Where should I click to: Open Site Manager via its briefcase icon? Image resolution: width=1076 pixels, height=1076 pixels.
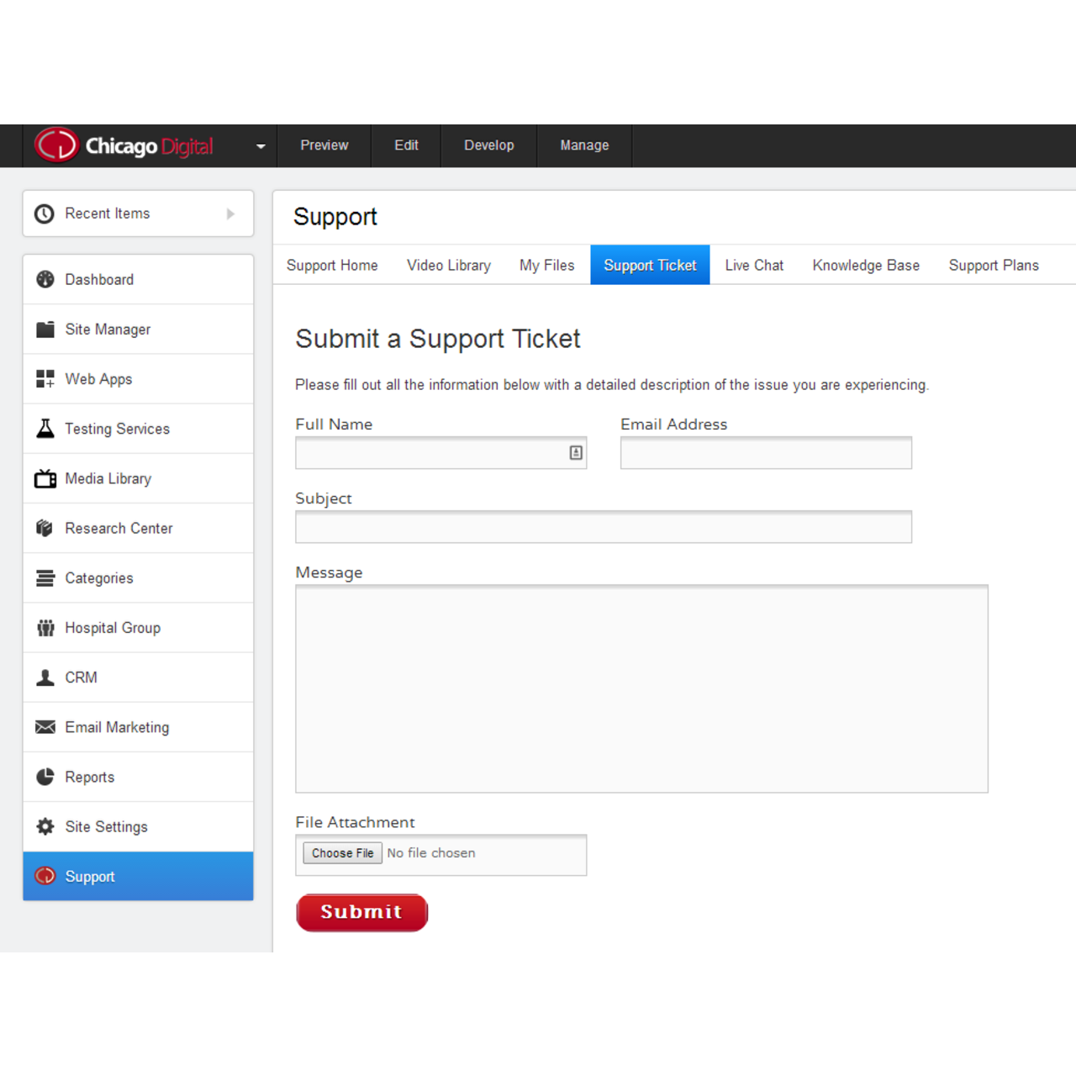[x=45, y=329]
